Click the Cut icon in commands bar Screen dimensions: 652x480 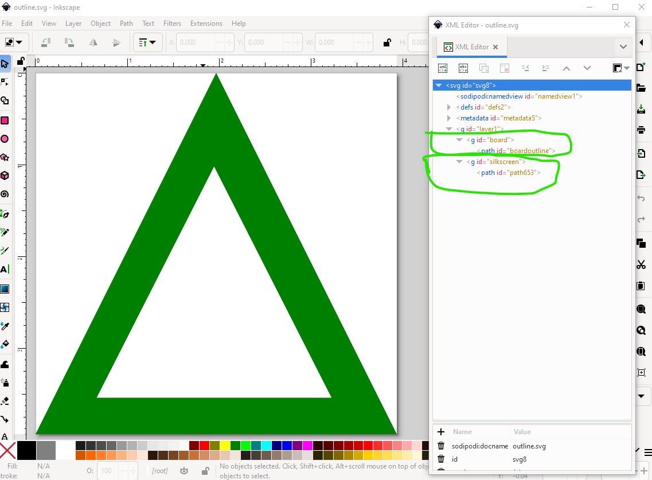pos(641,265)
